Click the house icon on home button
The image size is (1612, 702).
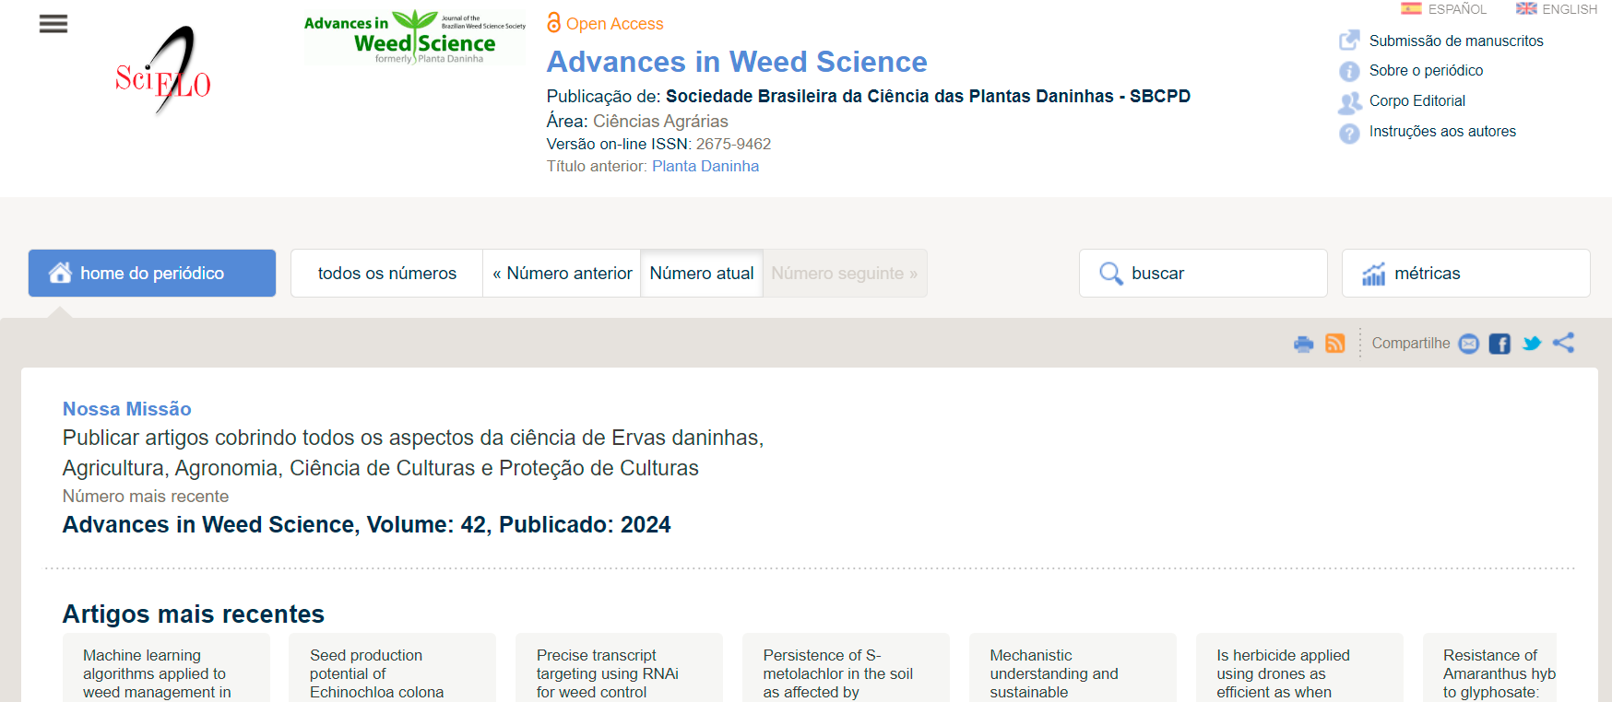pos(61,273)
